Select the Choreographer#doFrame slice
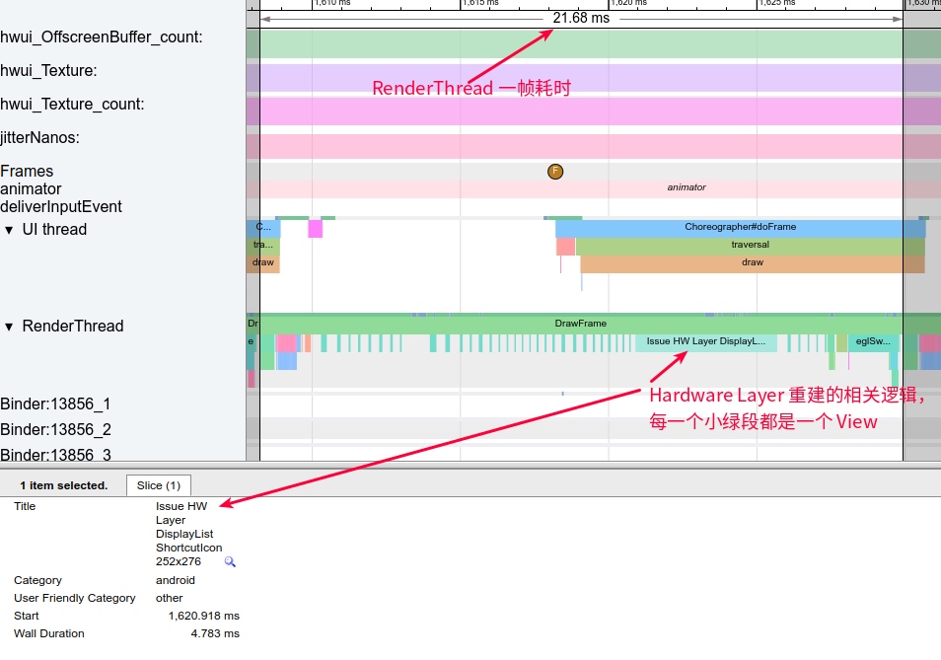The width and height of the screenshot is (941, 660). click(740, 227)
